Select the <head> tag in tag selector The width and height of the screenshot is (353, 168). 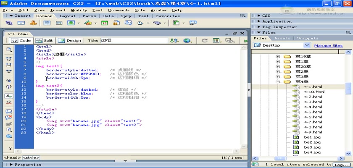point(12,157)
